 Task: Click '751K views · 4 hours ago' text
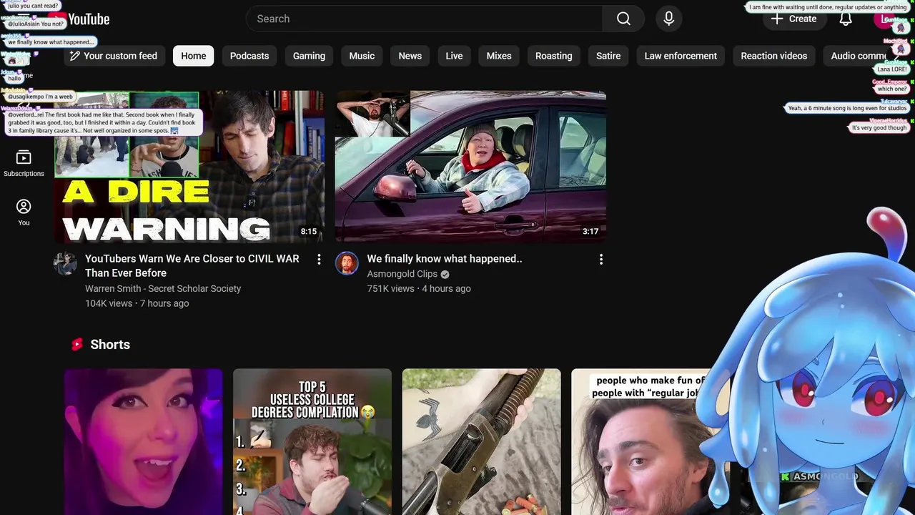pos(419,288)
